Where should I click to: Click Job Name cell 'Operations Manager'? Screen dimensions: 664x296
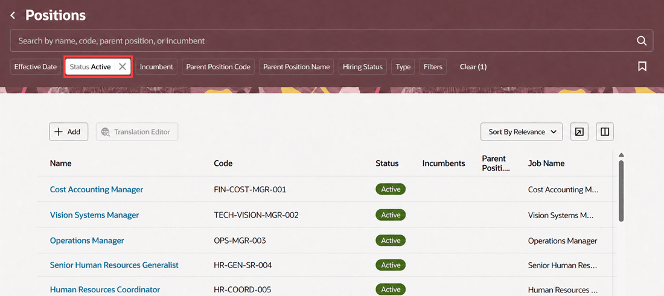point(563,241)
